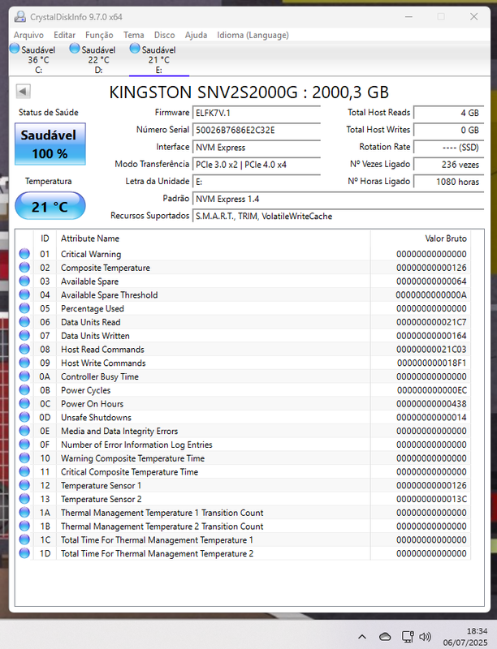Open volume speaker icon in system tray
This screenshot has width=497, height=649.
click(x=426, y=637)
